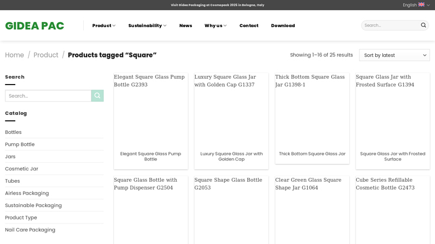Open Elegant Square Glass Pump Bottle G2393 image
This screenshot has height=244, width=435.
click(x=151, y=110)
